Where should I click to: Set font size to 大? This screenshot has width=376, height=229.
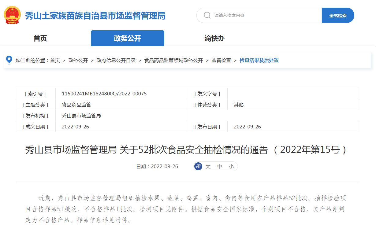click(x=208, y=166)
